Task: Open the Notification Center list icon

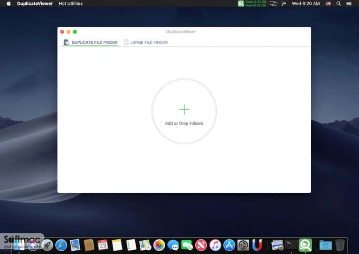Action: pos(349,3)
